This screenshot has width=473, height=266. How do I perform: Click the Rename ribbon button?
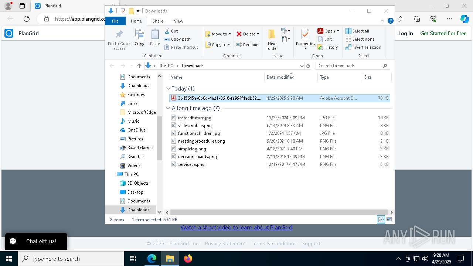(x=247, y=45)
